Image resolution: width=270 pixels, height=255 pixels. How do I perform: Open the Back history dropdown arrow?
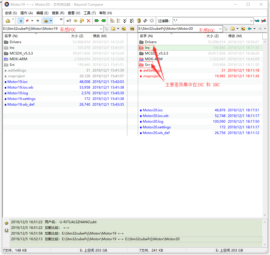254,29
